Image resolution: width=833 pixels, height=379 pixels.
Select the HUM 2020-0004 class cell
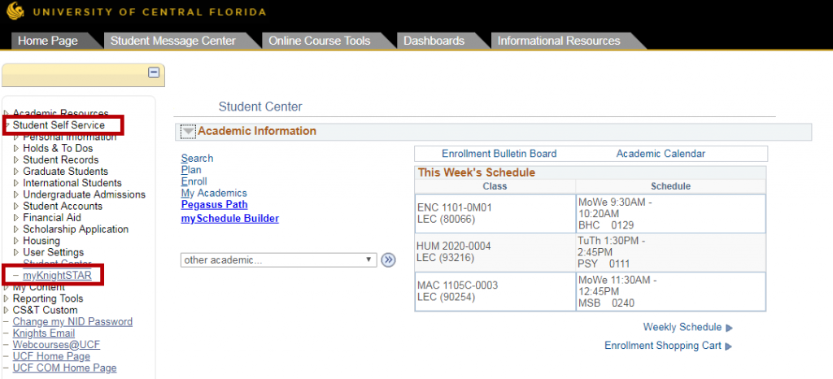point(495,252)
